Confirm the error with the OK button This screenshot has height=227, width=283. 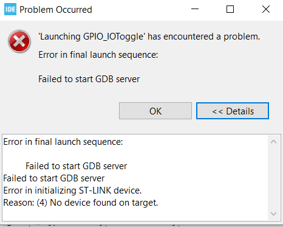point(155,111)
